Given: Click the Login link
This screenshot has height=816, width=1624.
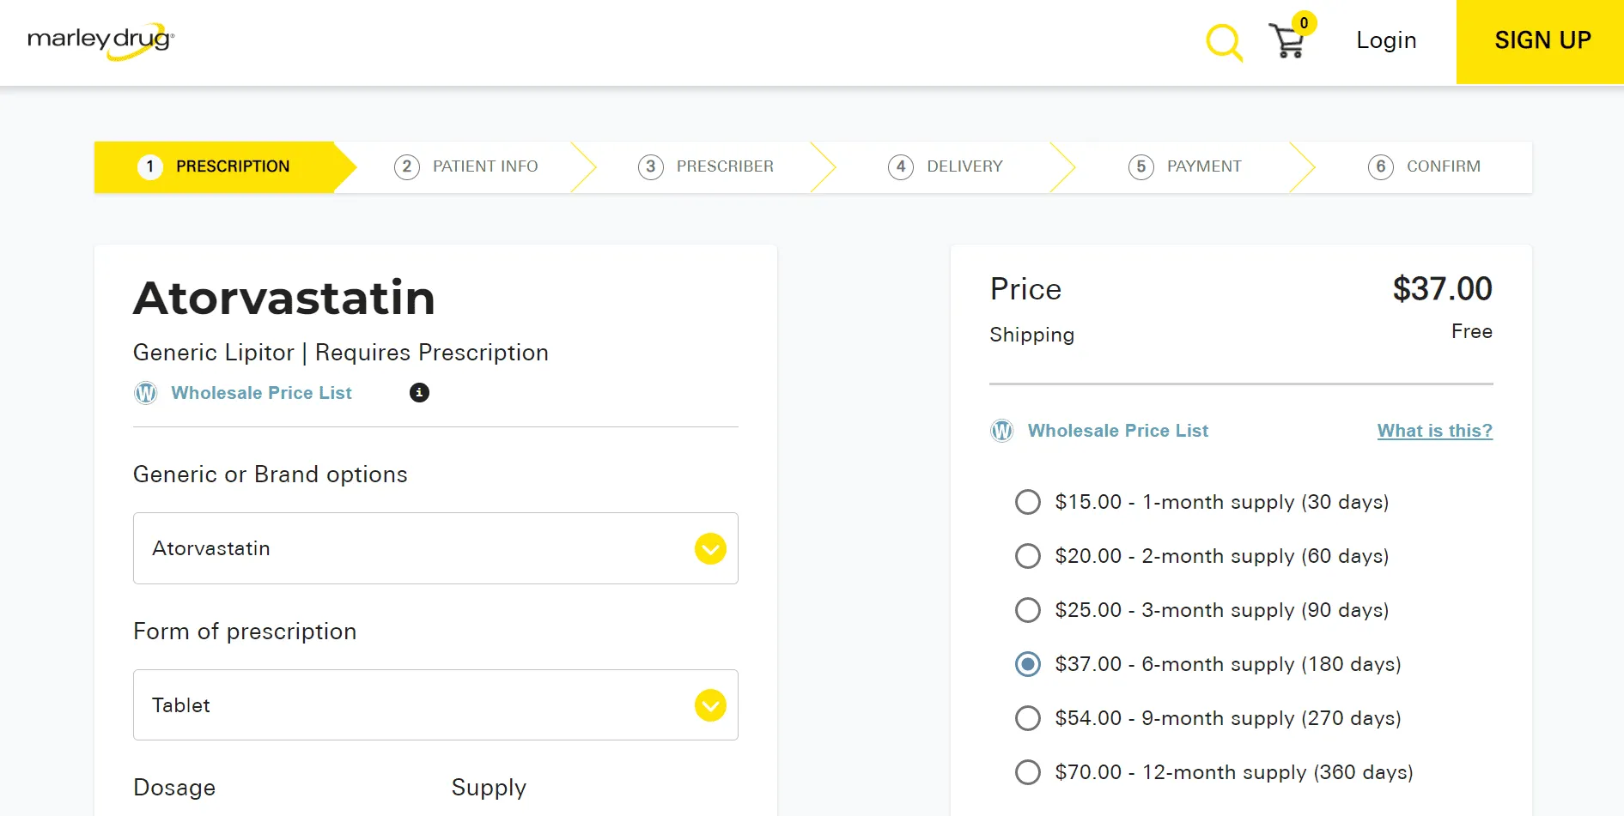Looking at the screenshot, I should click(x=1386, y=40).
